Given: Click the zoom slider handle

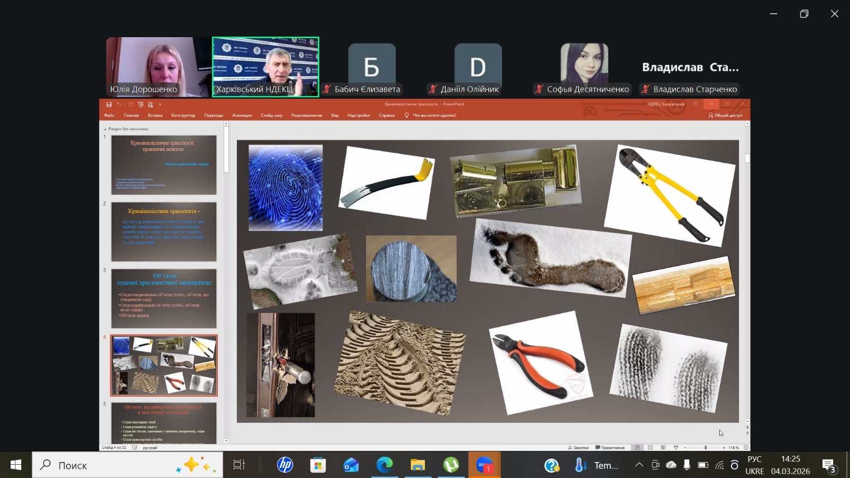Looking at the screenshot, I should click(x=705, y=448).
